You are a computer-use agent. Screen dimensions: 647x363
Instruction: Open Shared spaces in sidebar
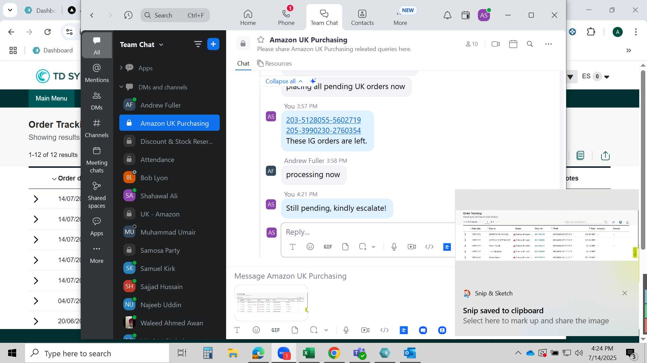coord(97,195)
